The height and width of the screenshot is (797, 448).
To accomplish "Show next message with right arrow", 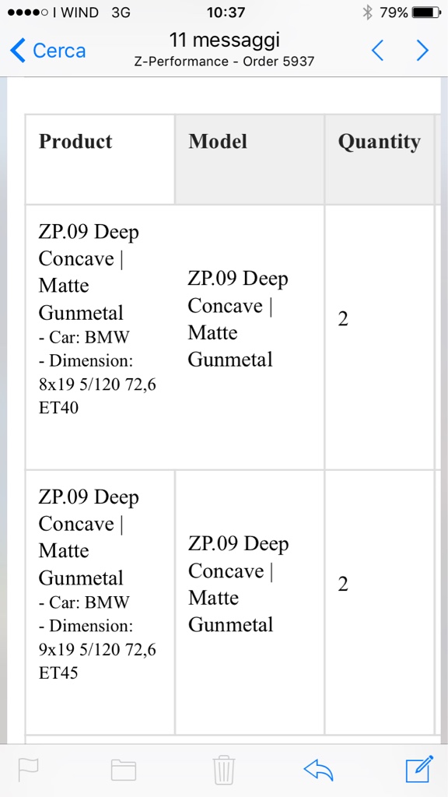I will click(422, 51).
